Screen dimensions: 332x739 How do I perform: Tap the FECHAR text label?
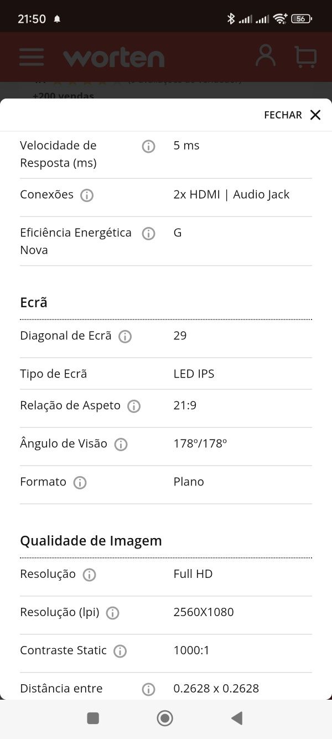click(x=283, y=115)
